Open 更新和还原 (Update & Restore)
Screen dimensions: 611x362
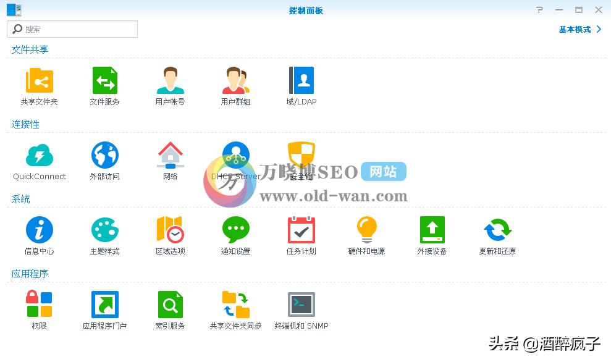[x=497, y=231]
